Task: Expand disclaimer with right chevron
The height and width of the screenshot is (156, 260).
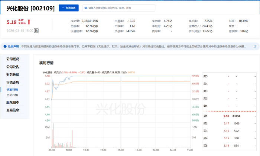Action: (x=256, y=46)
